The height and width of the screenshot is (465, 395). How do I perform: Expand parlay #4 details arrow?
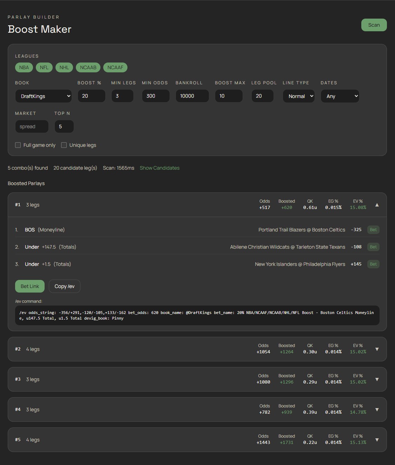click(377, 410)
